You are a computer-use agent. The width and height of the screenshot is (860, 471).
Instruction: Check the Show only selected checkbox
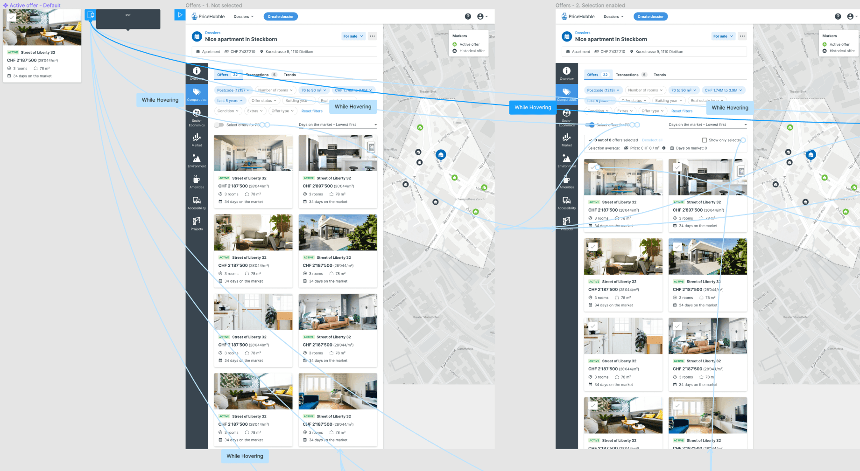[705, 140]
